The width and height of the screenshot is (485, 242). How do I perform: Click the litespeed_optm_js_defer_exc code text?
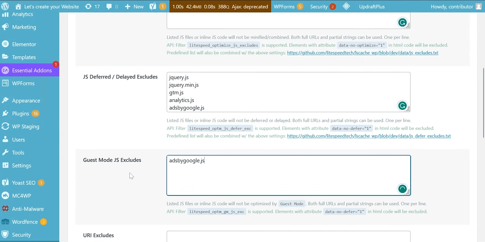point(220,128)
